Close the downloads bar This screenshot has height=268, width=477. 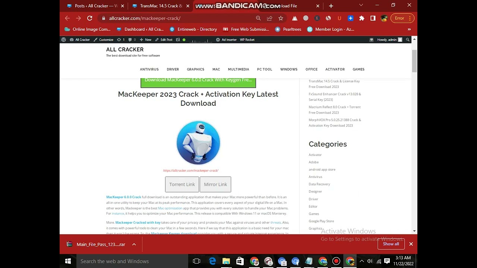coord(411,244)
